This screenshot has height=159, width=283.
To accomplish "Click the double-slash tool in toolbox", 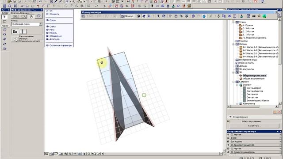I will pyautogui.click(x=4, y=34).
